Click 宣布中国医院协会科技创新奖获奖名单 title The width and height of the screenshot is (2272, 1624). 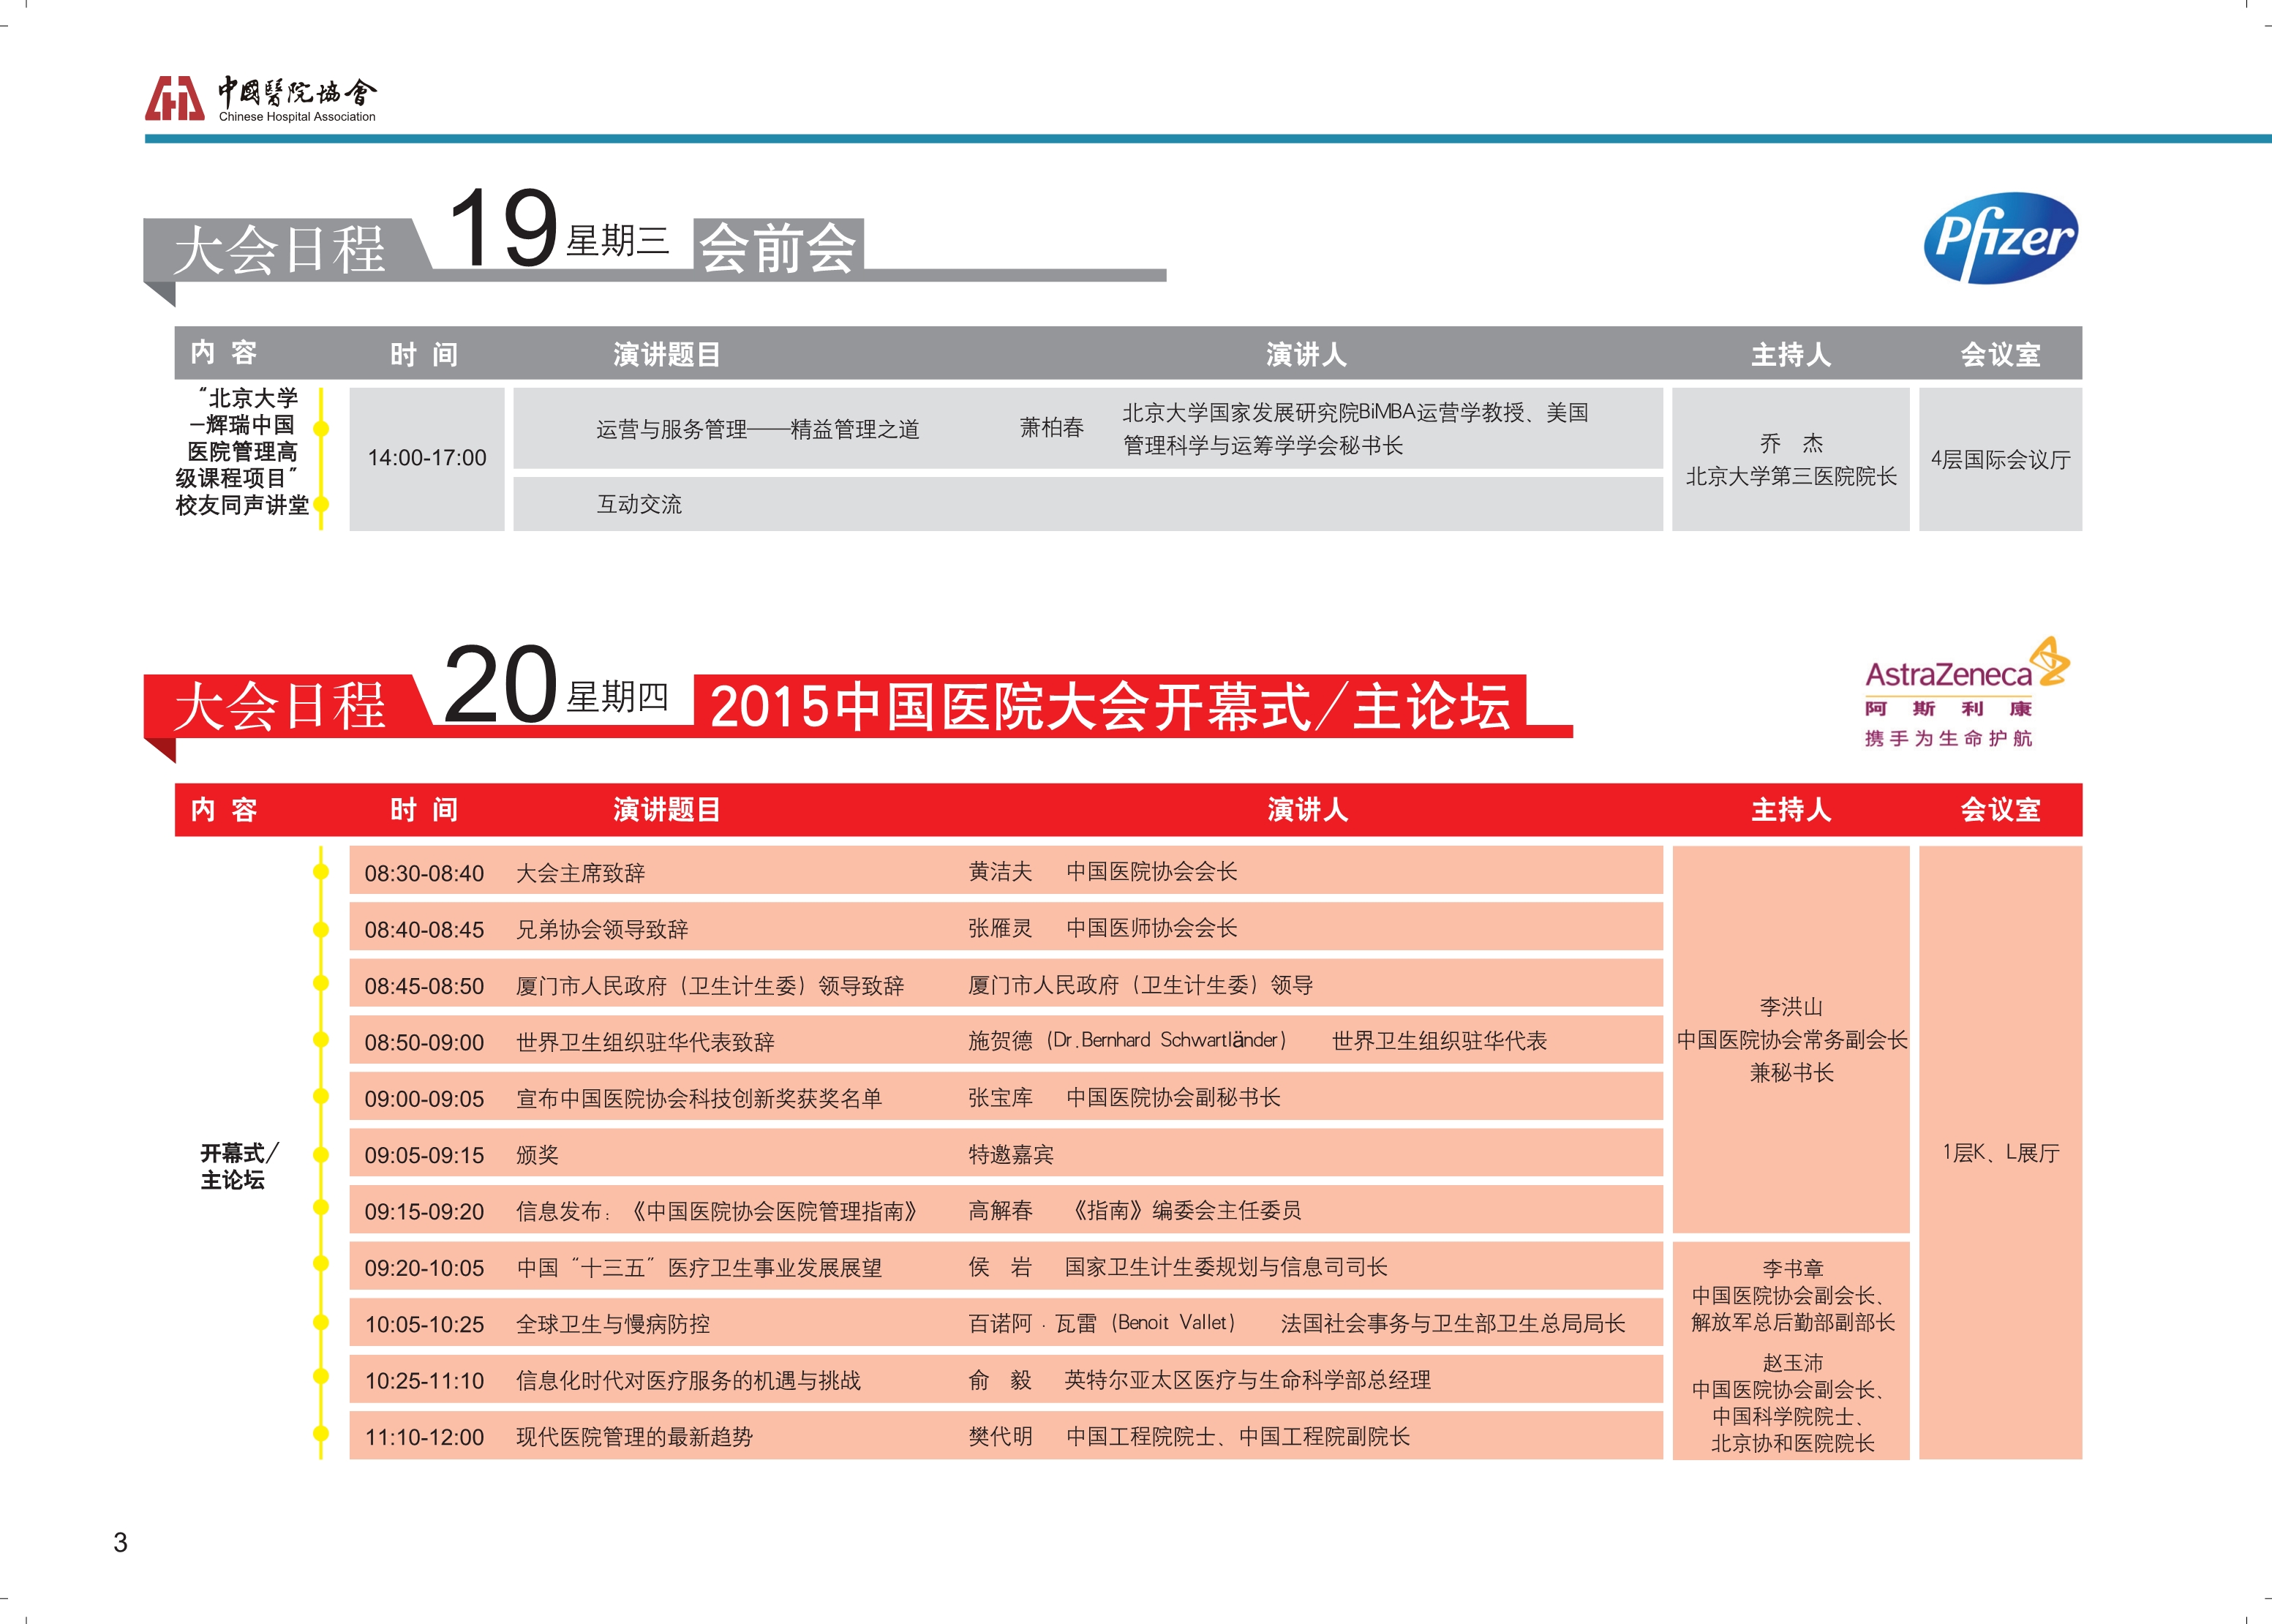(x=699, y=1098)
